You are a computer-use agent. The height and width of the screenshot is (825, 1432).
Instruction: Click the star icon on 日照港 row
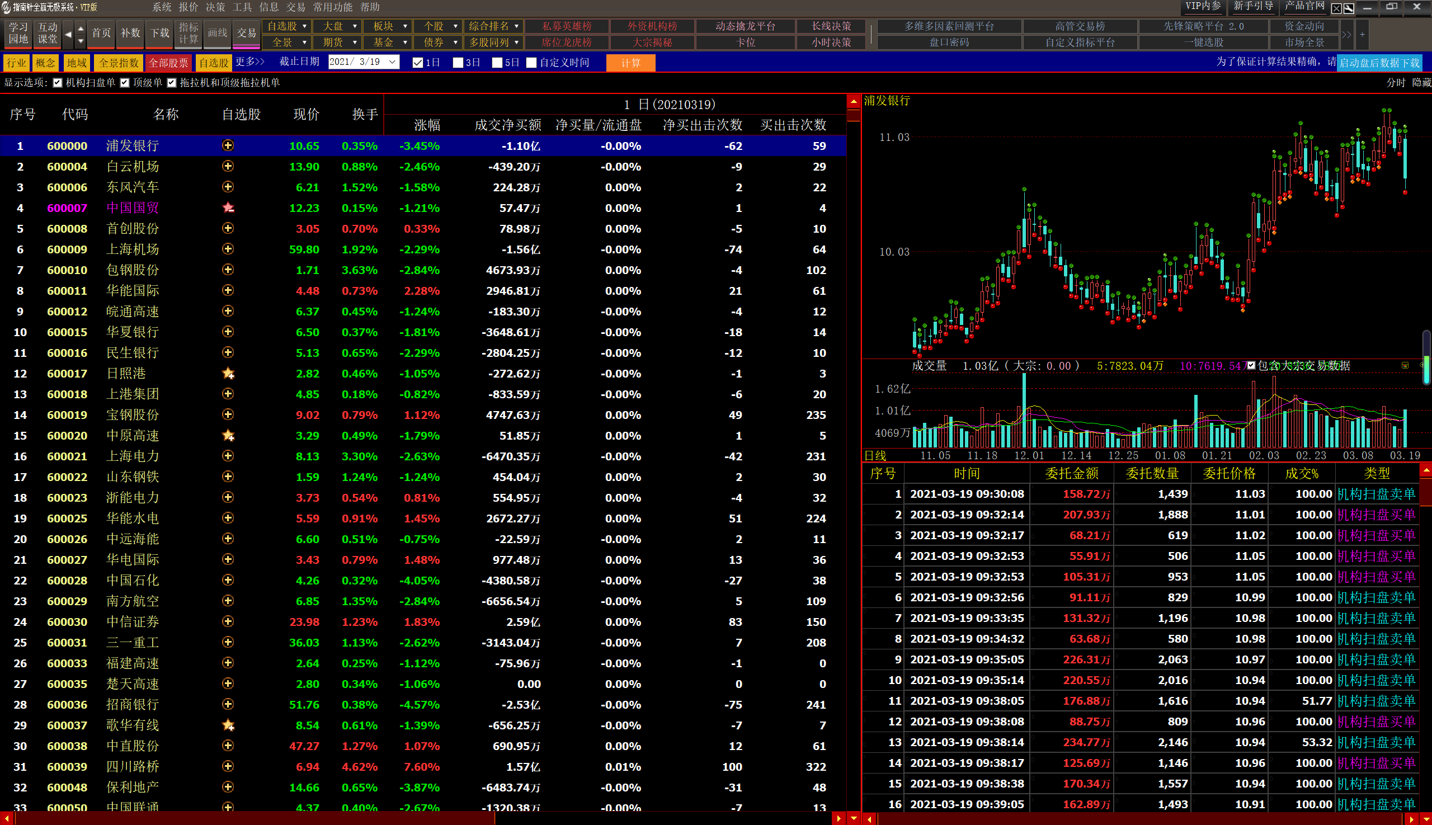(x=228, y=374)
